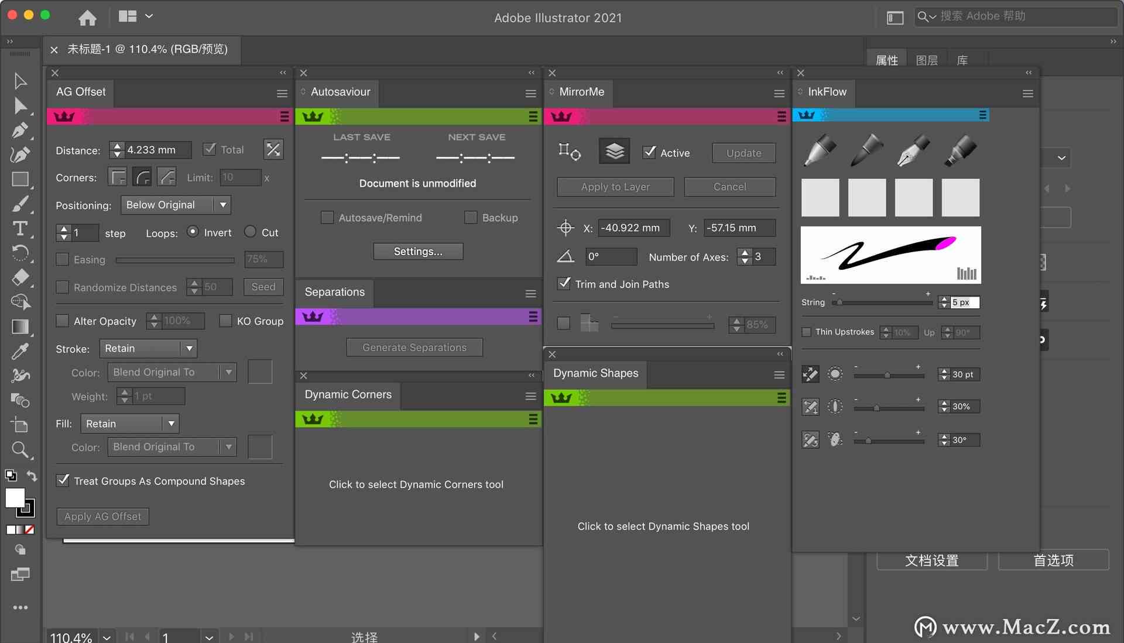The image size is (1124, 643).
Task: Click the Apply to Layer button
Action: (615, 187)
